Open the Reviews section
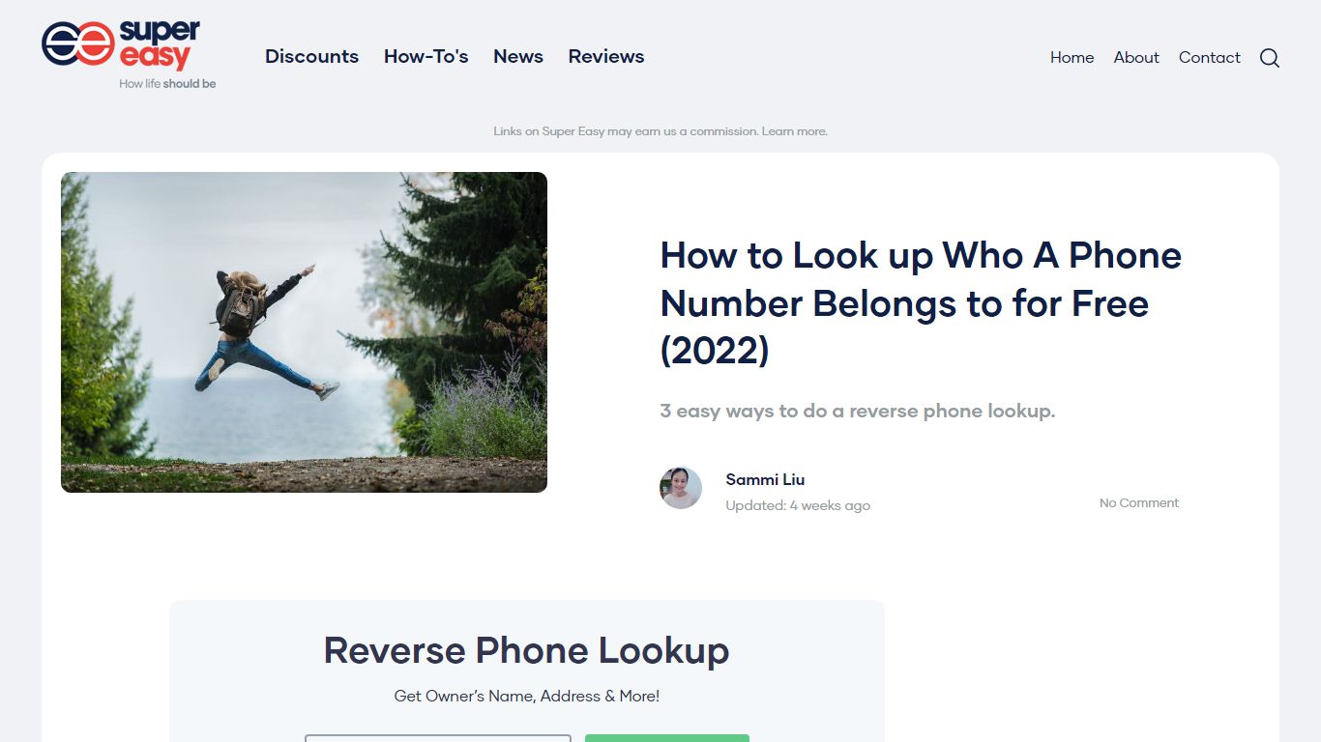Image resolution: width=1321 pixels, height=742 pixels. click(606, 56)
